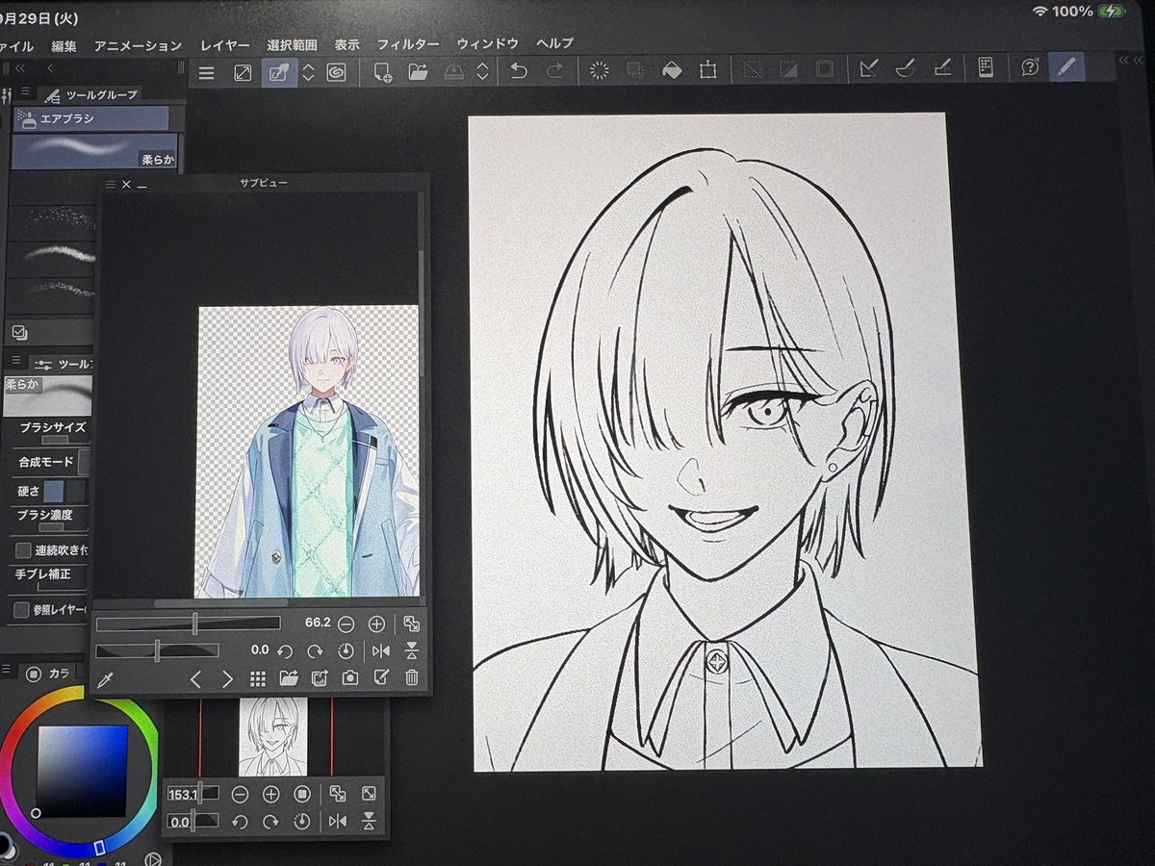Click the eyedropper in Sub View panel
Viewport: 1155px width, 866px height.
coord(107,678)
